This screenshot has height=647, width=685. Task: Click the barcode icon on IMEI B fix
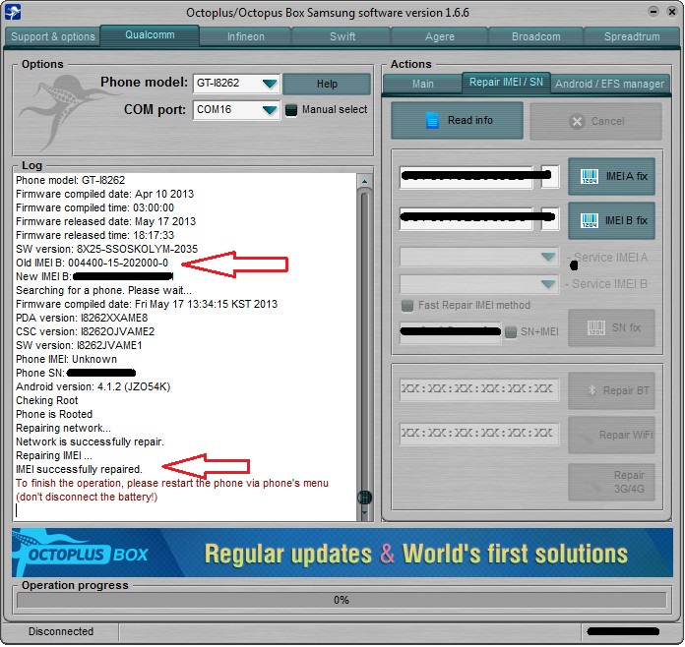[590, 220]
